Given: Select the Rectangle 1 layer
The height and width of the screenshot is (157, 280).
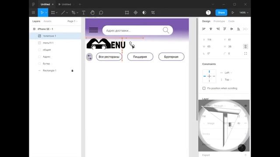Looking at the screenshot, I should [x=55, y=71].
